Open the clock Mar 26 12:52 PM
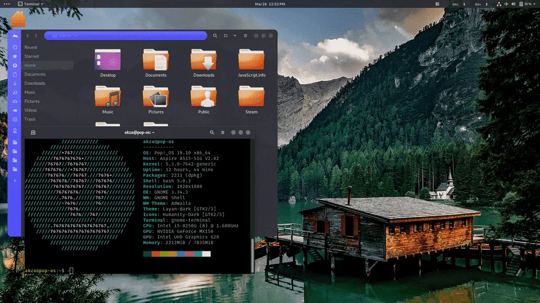 click(x=270, y=4)
